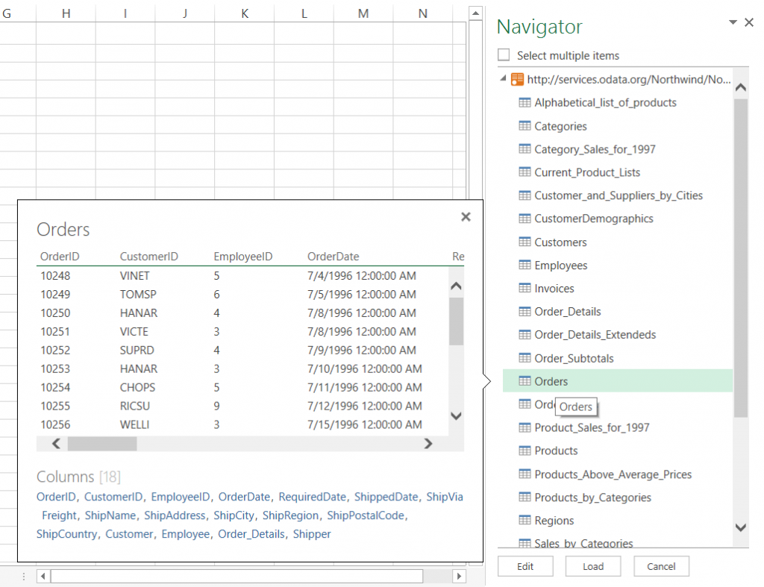Close the Orders preview popup
This screenshot has width=764, height=587.
point(466,217)
